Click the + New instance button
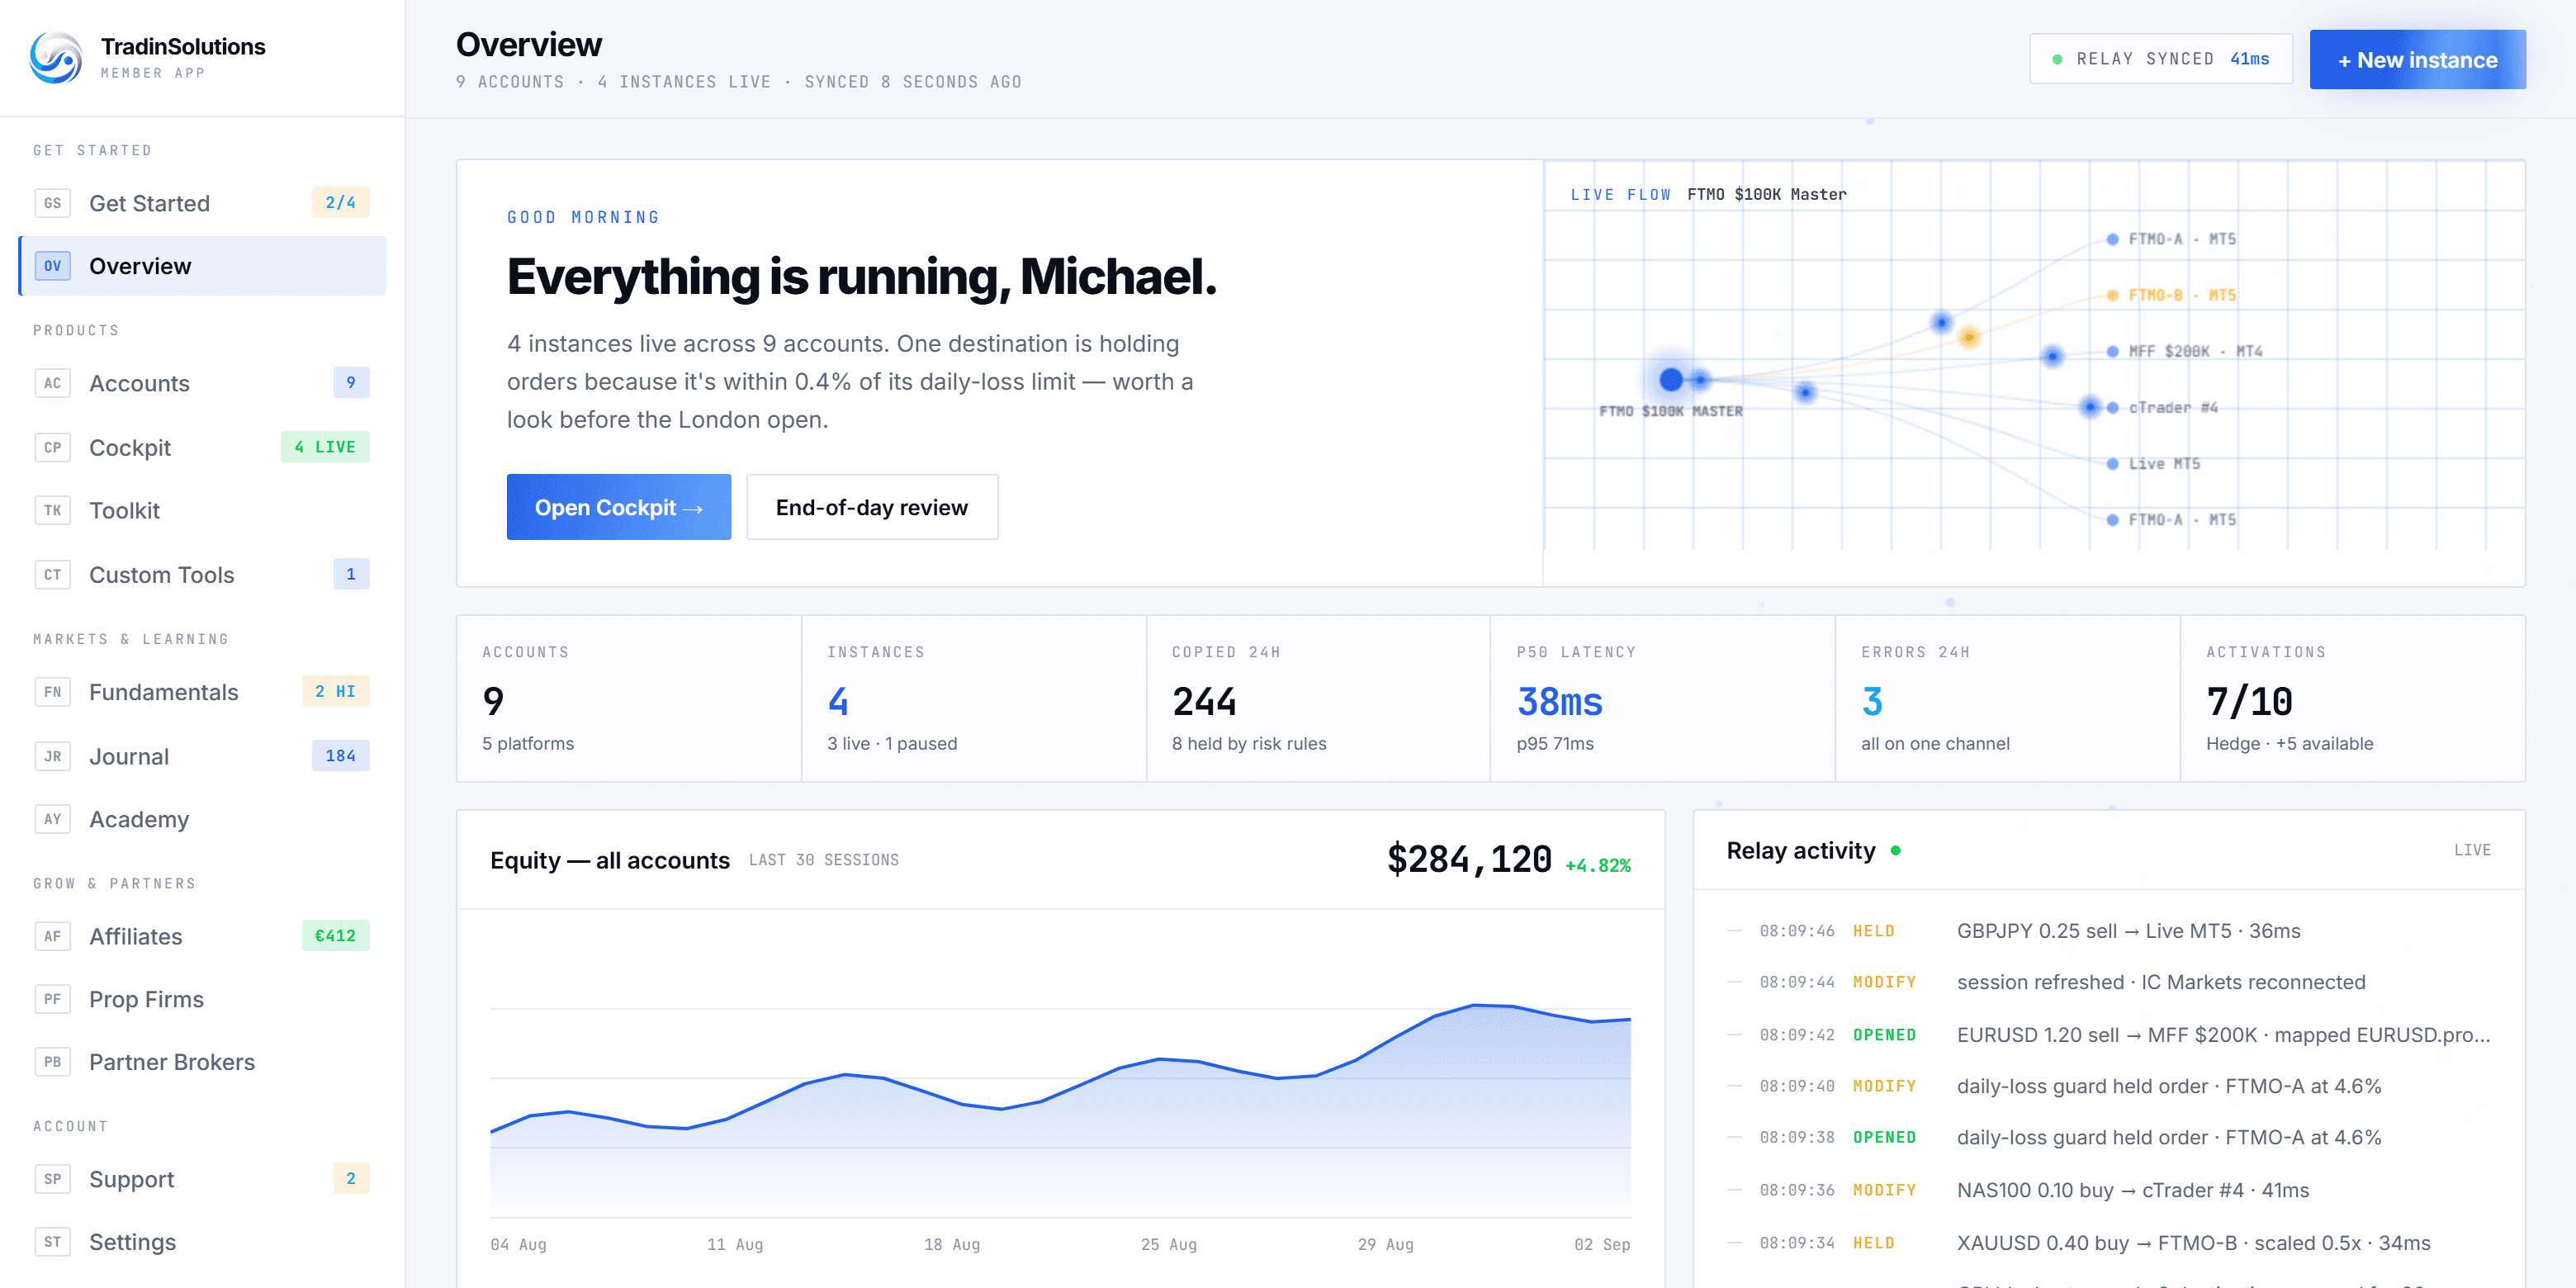This screenshot has height=1288, width=2576. click(x=2417, y=60)
